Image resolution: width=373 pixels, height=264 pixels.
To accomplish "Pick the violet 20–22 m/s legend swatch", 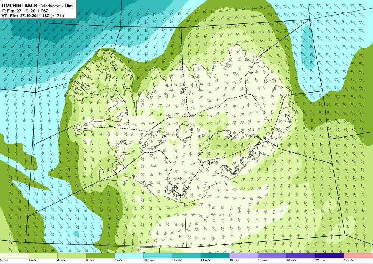I will pos(301,256).
